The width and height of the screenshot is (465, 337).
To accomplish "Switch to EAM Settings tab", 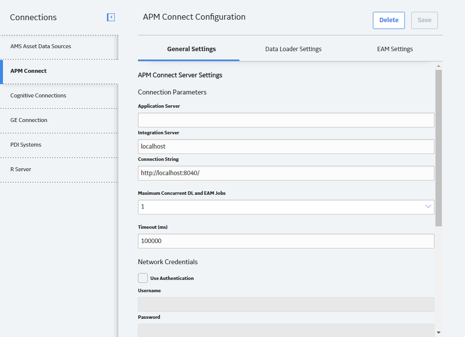I will click(x=395, y=49).
